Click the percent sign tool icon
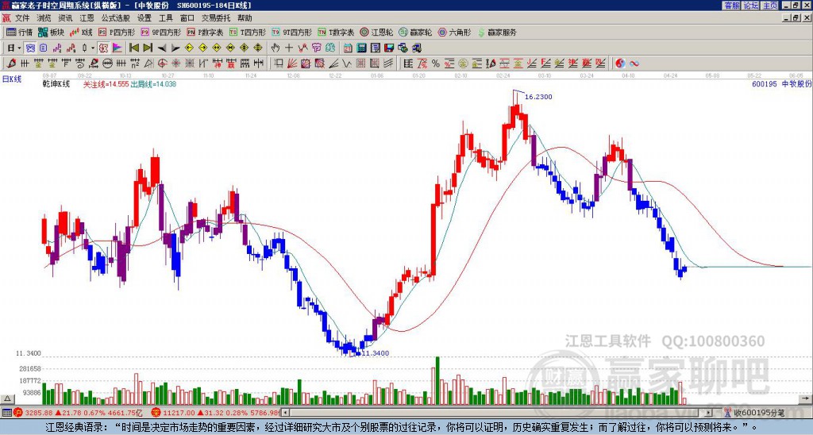Viewport: 813px width, 435px height. 436,64
